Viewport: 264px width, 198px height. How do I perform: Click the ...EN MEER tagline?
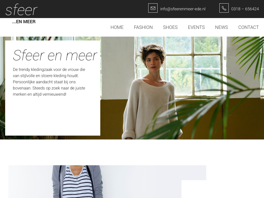(x=24, y=22)
